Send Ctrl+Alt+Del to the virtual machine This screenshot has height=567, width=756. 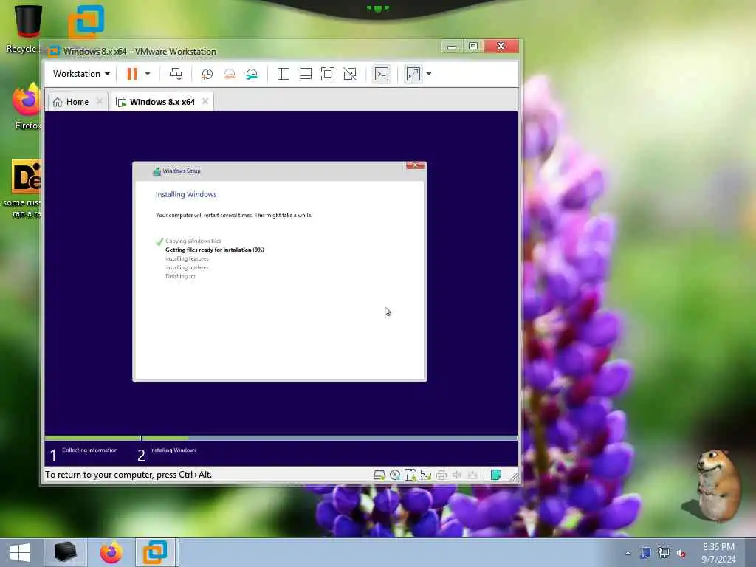176,74
